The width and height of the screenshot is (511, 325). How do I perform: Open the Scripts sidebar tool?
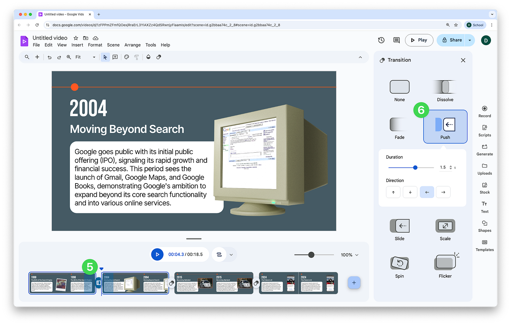click(x=485, y=131)
